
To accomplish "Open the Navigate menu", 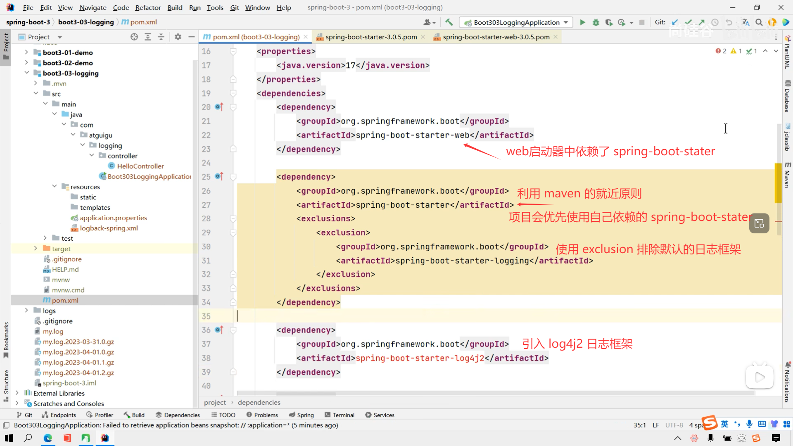I will point(93,7).
